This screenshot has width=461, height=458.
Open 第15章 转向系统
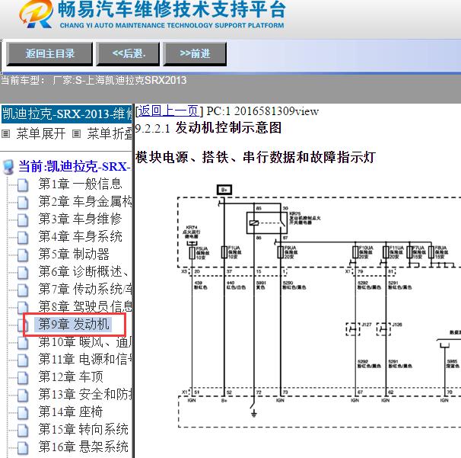tap(83, 430)
